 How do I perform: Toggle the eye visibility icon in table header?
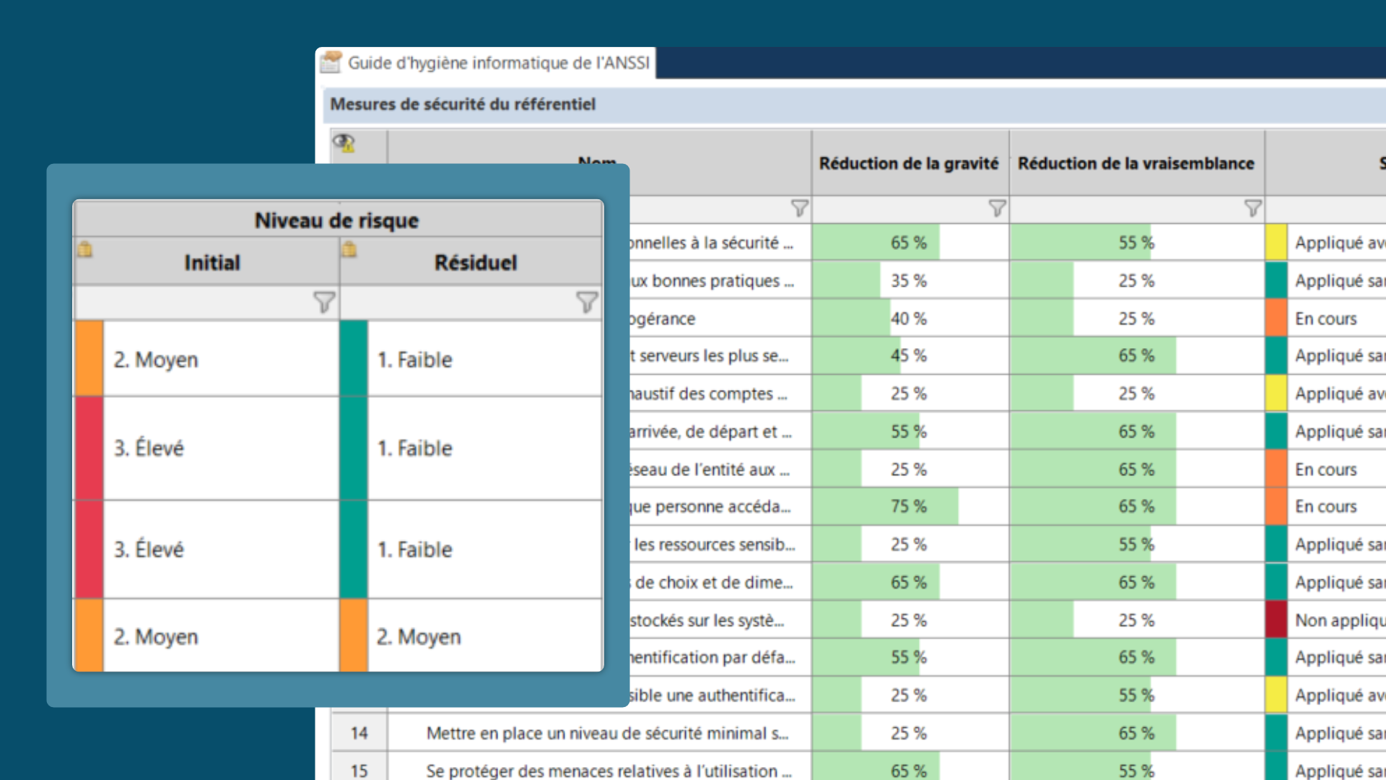coord(344,142)
